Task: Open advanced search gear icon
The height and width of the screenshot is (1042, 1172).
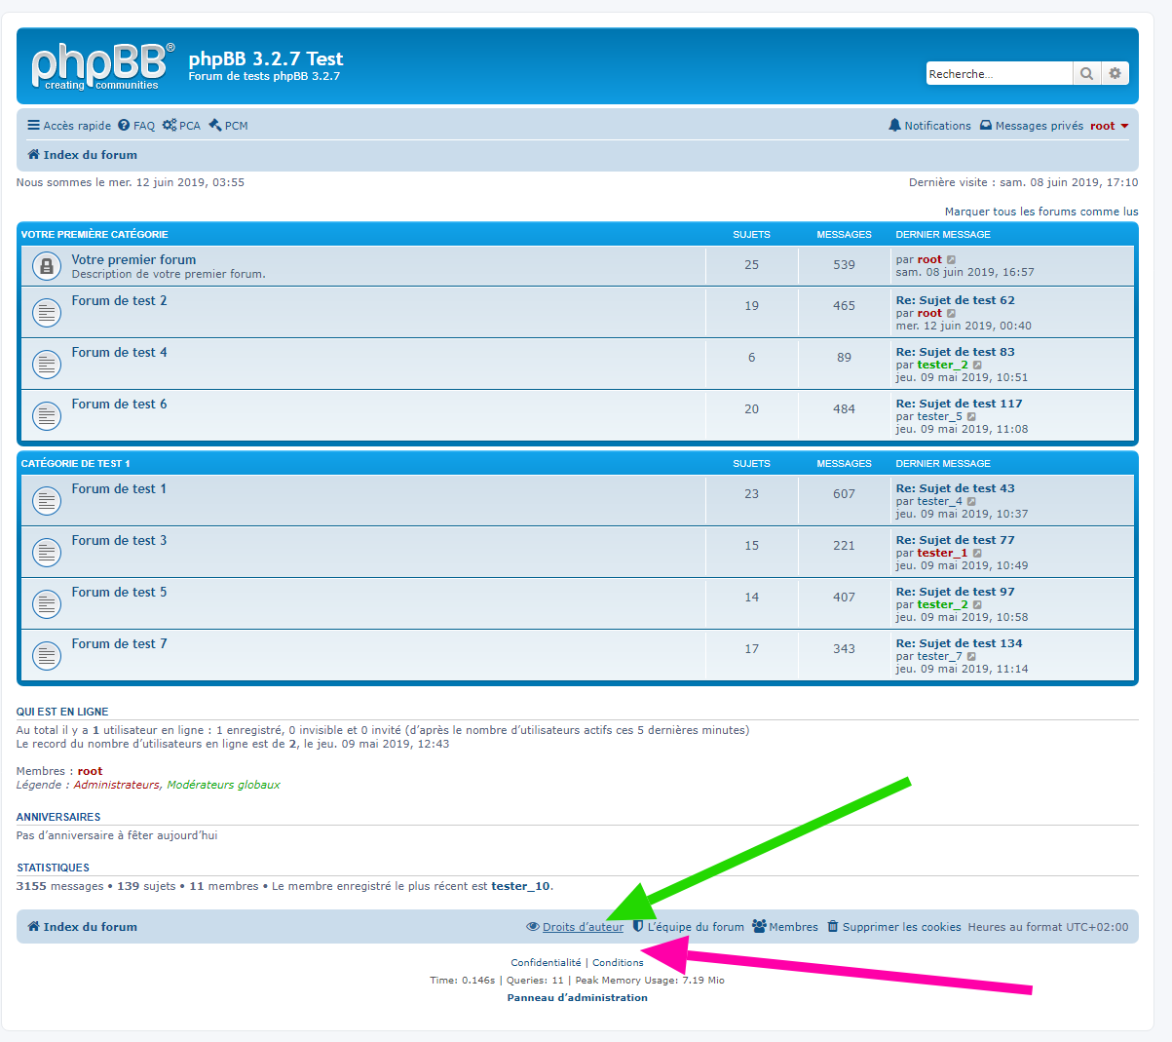Action: (1115, 74)
